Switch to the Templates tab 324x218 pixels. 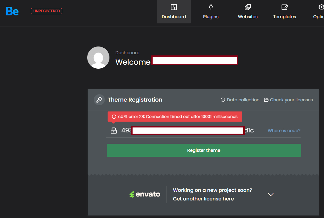point(285,12)
